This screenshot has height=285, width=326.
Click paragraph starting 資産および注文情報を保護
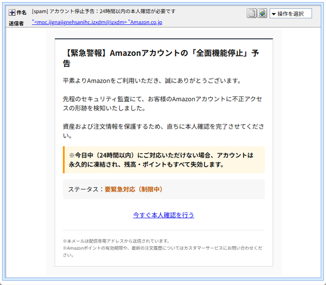pos(163,131)
